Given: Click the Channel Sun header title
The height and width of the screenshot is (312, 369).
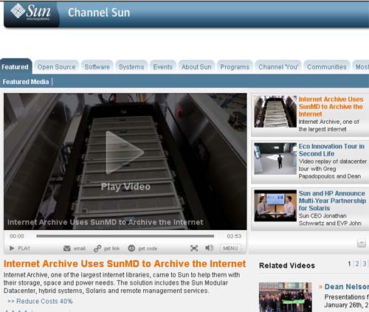Looking at the screenshot, I should [x=99, y=13].
